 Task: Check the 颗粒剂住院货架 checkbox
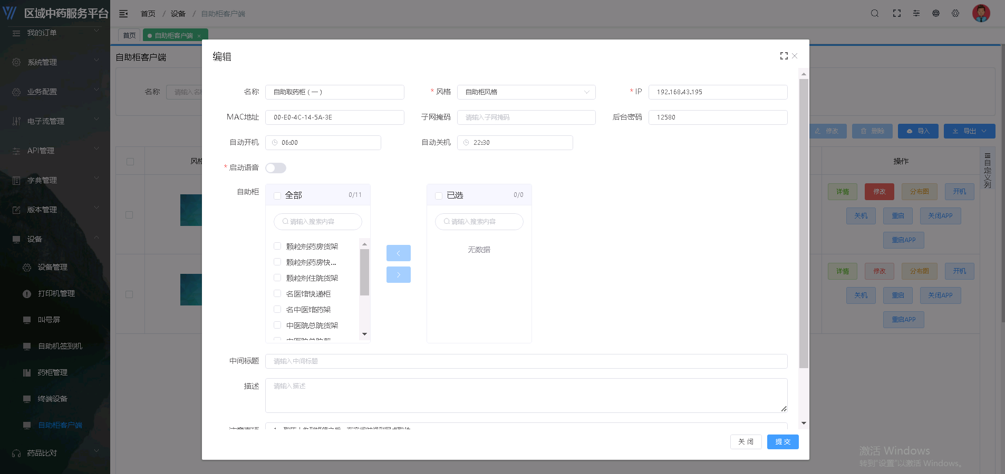277,278
